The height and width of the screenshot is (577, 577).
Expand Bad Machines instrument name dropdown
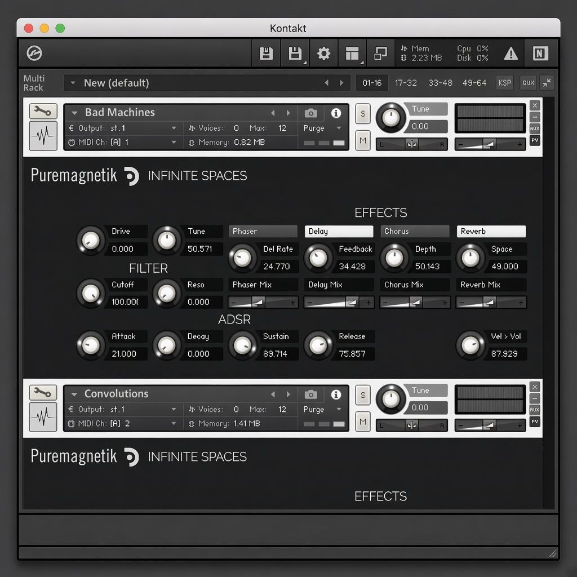[75, 113]
